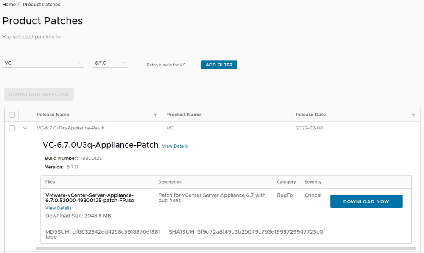This screenshot has height=253, width=424.
Task: Go to Home breadcrumb
Action: coord(9,5)
